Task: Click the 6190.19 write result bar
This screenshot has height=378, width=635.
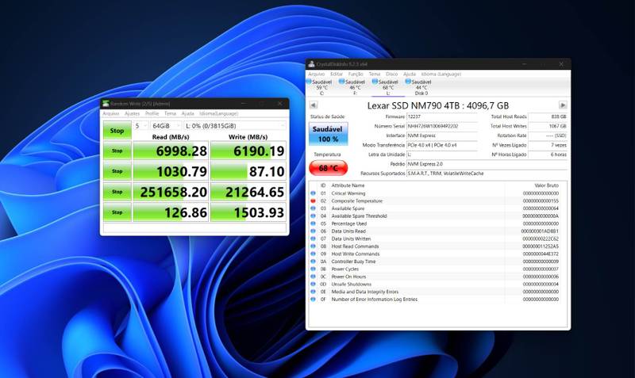Action: point(248,151)
